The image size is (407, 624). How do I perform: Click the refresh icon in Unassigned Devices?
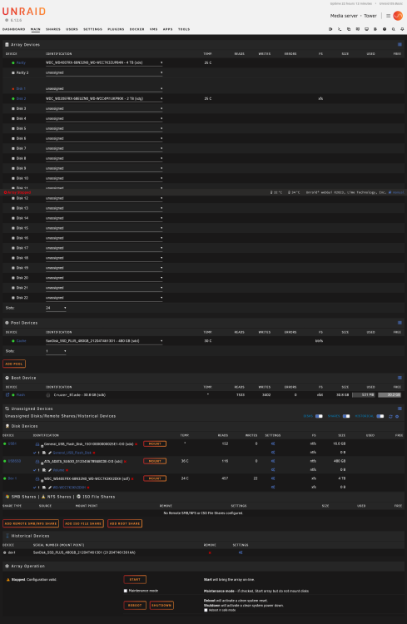click(390, 416)
